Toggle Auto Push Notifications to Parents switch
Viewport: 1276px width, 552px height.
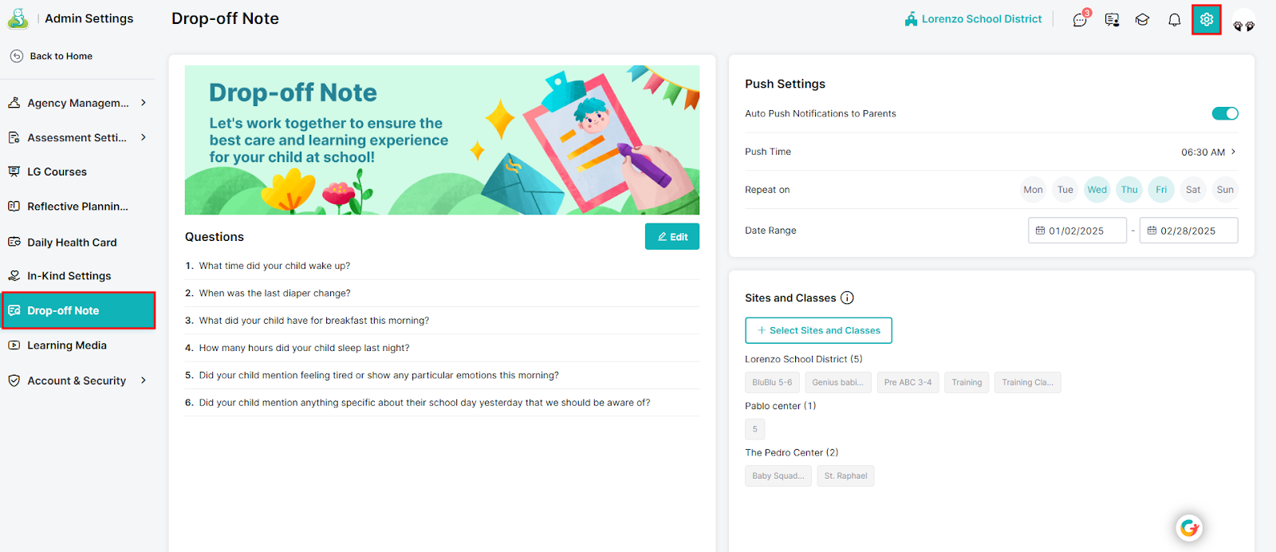(1225, 113)
